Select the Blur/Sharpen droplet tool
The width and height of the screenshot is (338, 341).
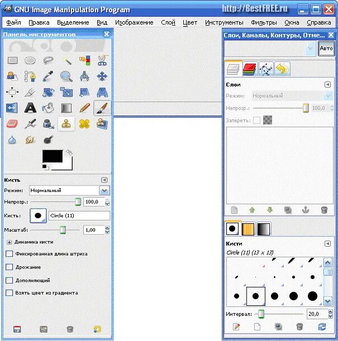pyautogui.click(x=12, y=140)
